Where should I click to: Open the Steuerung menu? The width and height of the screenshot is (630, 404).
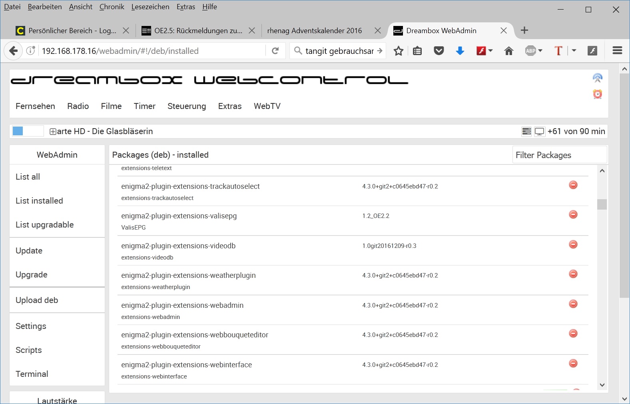click(x=187, y=106)
